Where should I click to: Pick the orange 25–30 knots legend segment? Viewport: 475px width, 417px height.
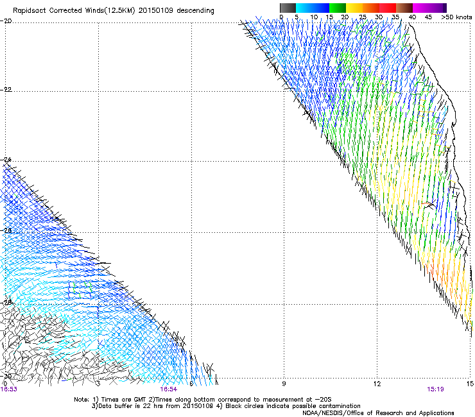371,8
